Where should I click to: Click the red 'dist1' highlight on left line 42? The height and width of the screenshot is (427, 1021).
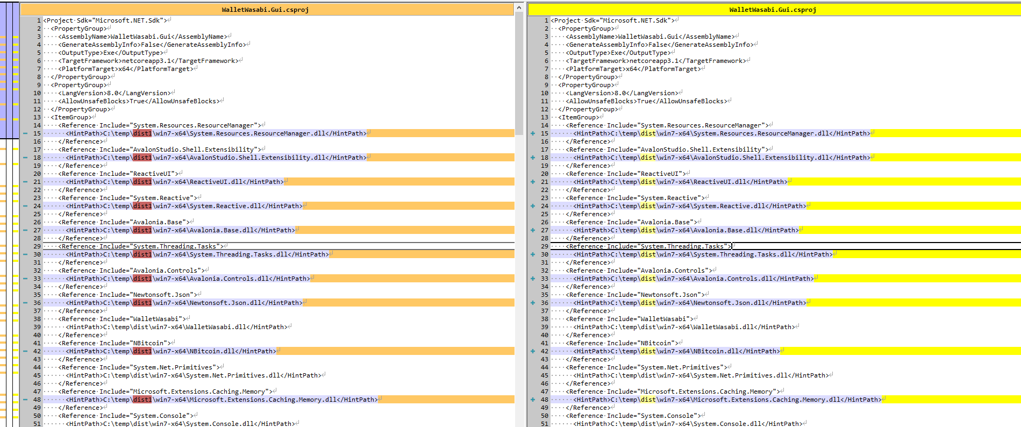pyautogui.click(x=142, y=351)
